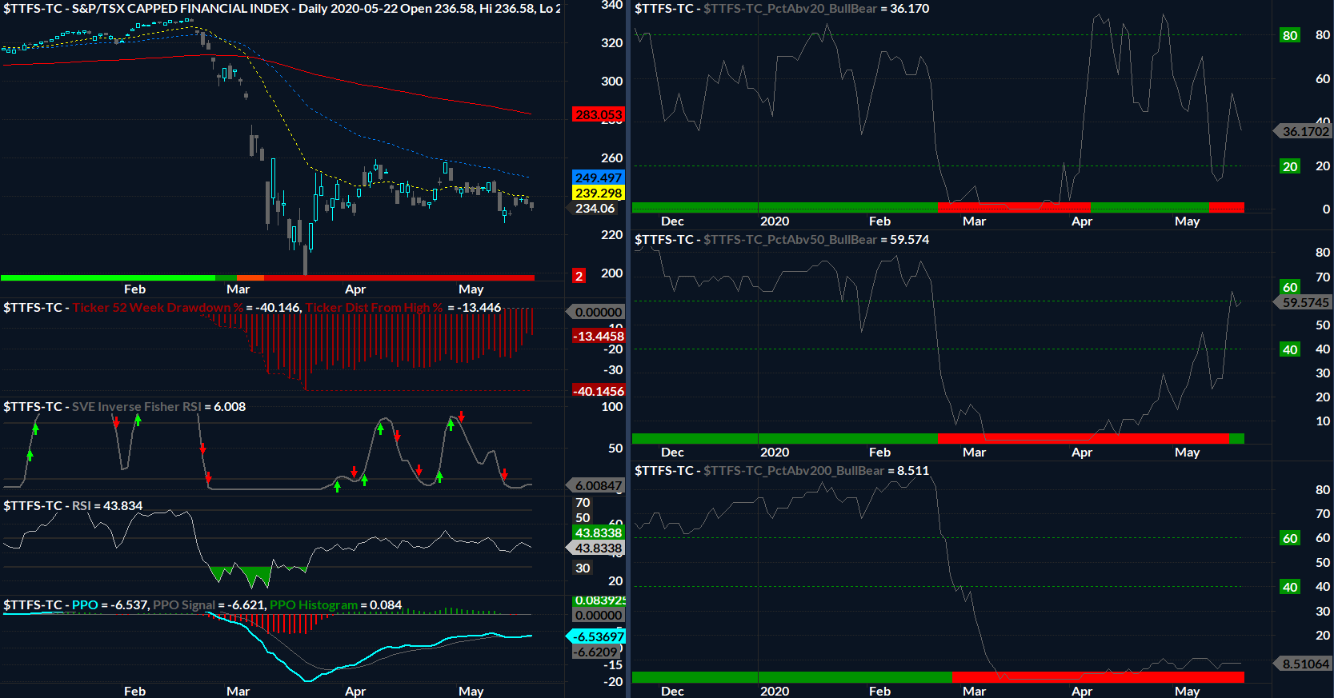The width and height of the screenshot is (1334, 698).
Task: Click the green 20 level marker in PctAbv20 panel
Action: point(1289,166)
